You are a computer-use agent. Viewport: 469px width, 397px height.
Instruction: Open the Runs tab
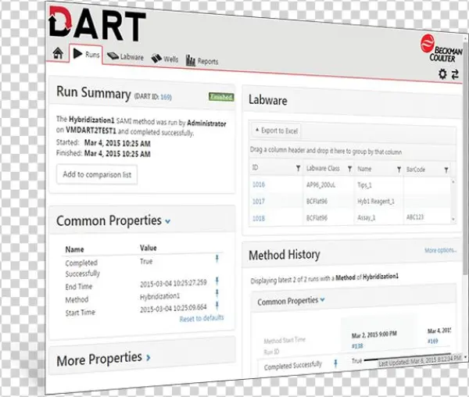[86, 54]
